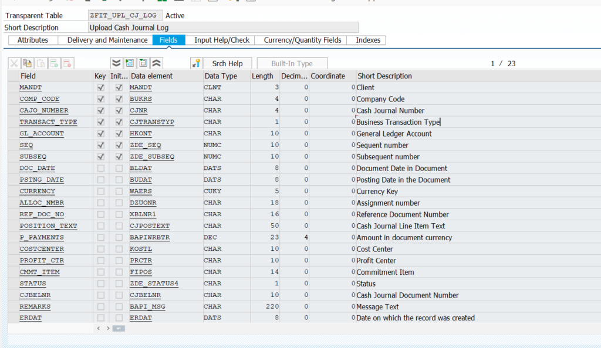This screenshot has width=601, height=348.
Task: Click select-all icon beside expand chevrons
Action: 130,63
